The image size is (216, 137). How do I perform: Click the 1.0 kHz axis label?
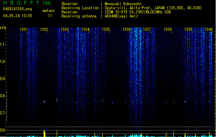pyautogui.click(x=3, y=62)
